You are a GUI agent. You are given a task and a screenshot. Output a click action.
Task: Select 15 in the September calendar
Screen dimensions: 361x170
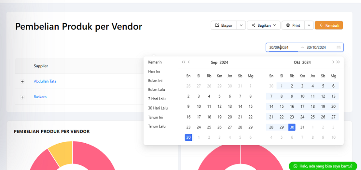point(251,107)
